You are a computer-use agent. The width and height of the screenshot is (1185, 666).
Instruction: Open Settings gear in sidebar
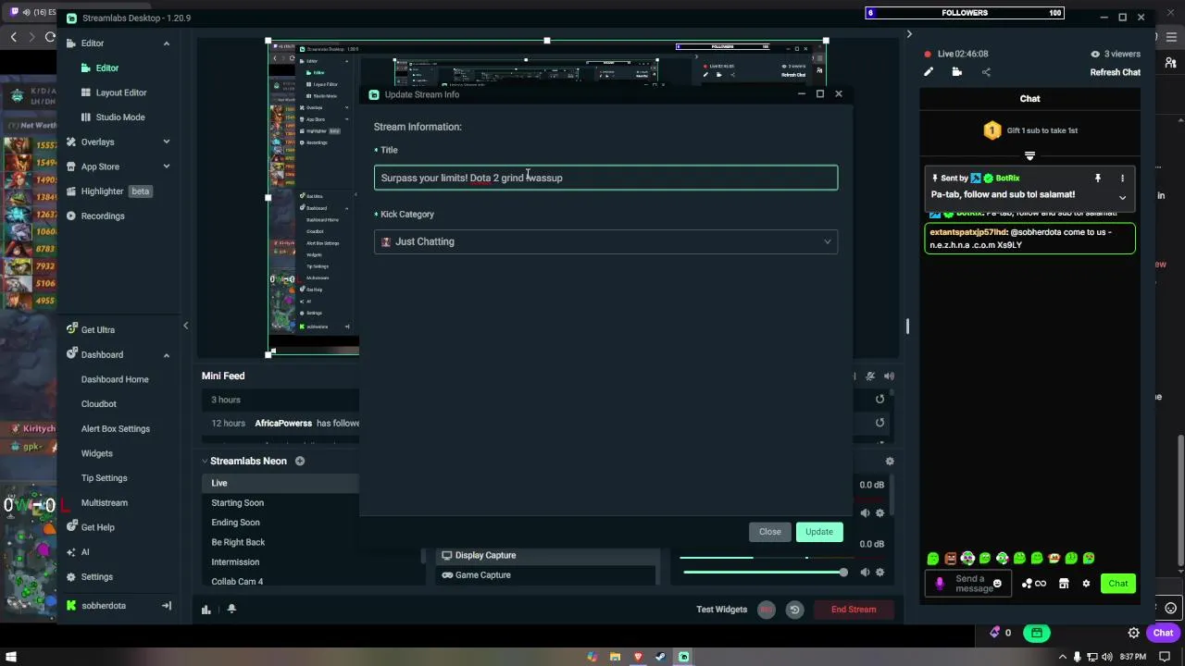(71, 577)
